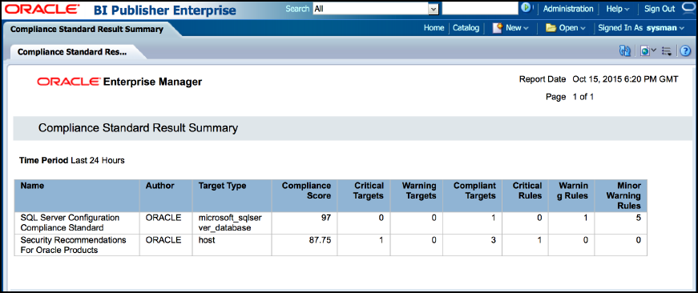The image size is (698, 293).
Task: Click the Warning Targets column header
Action: coord(416,195)
